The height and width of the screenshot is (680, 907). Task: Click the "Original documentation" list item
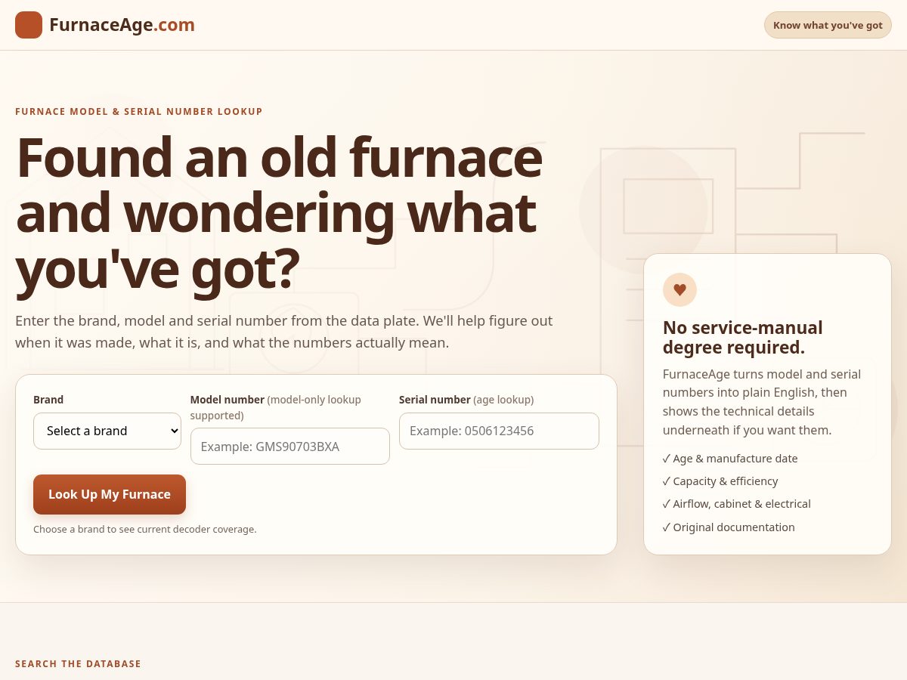pos(729,527)
